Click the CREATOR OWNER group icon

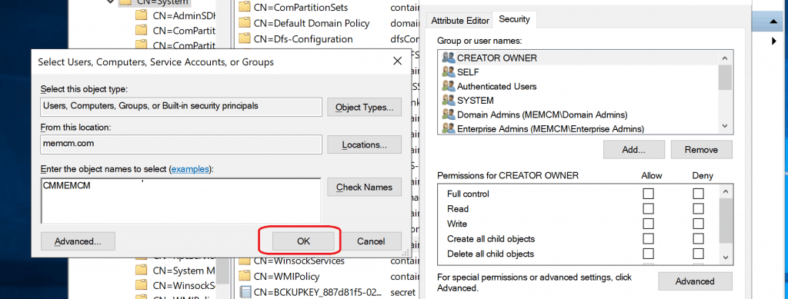point(448,58)
